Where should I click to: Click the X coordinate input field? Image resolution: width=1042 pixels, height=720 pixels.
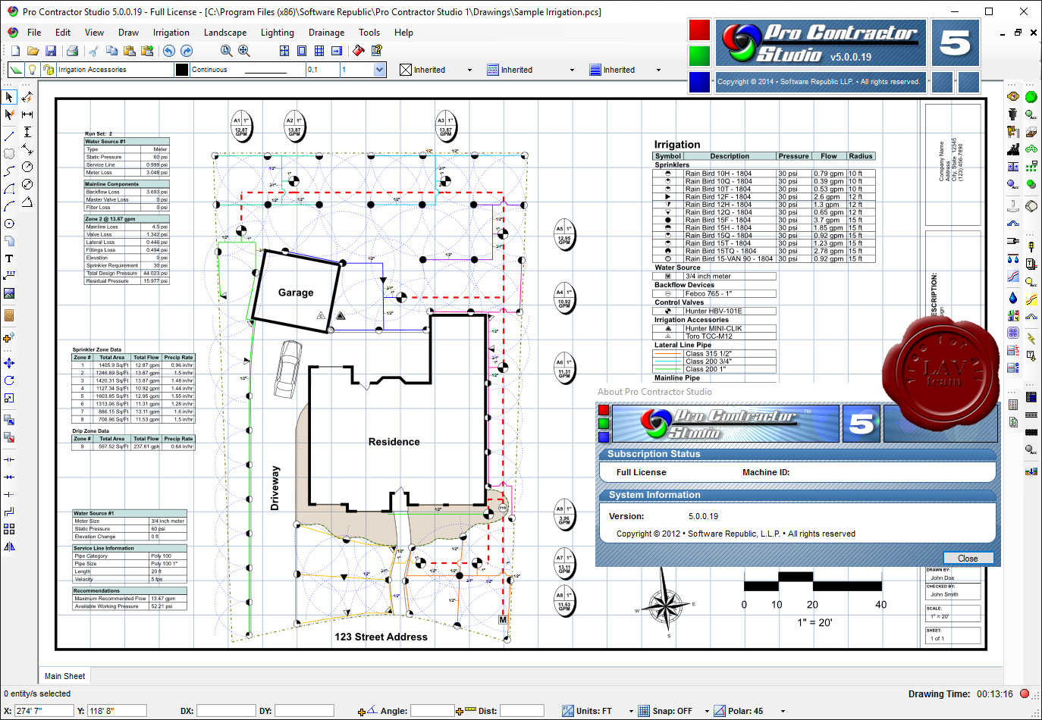click(x=42, y=711)
